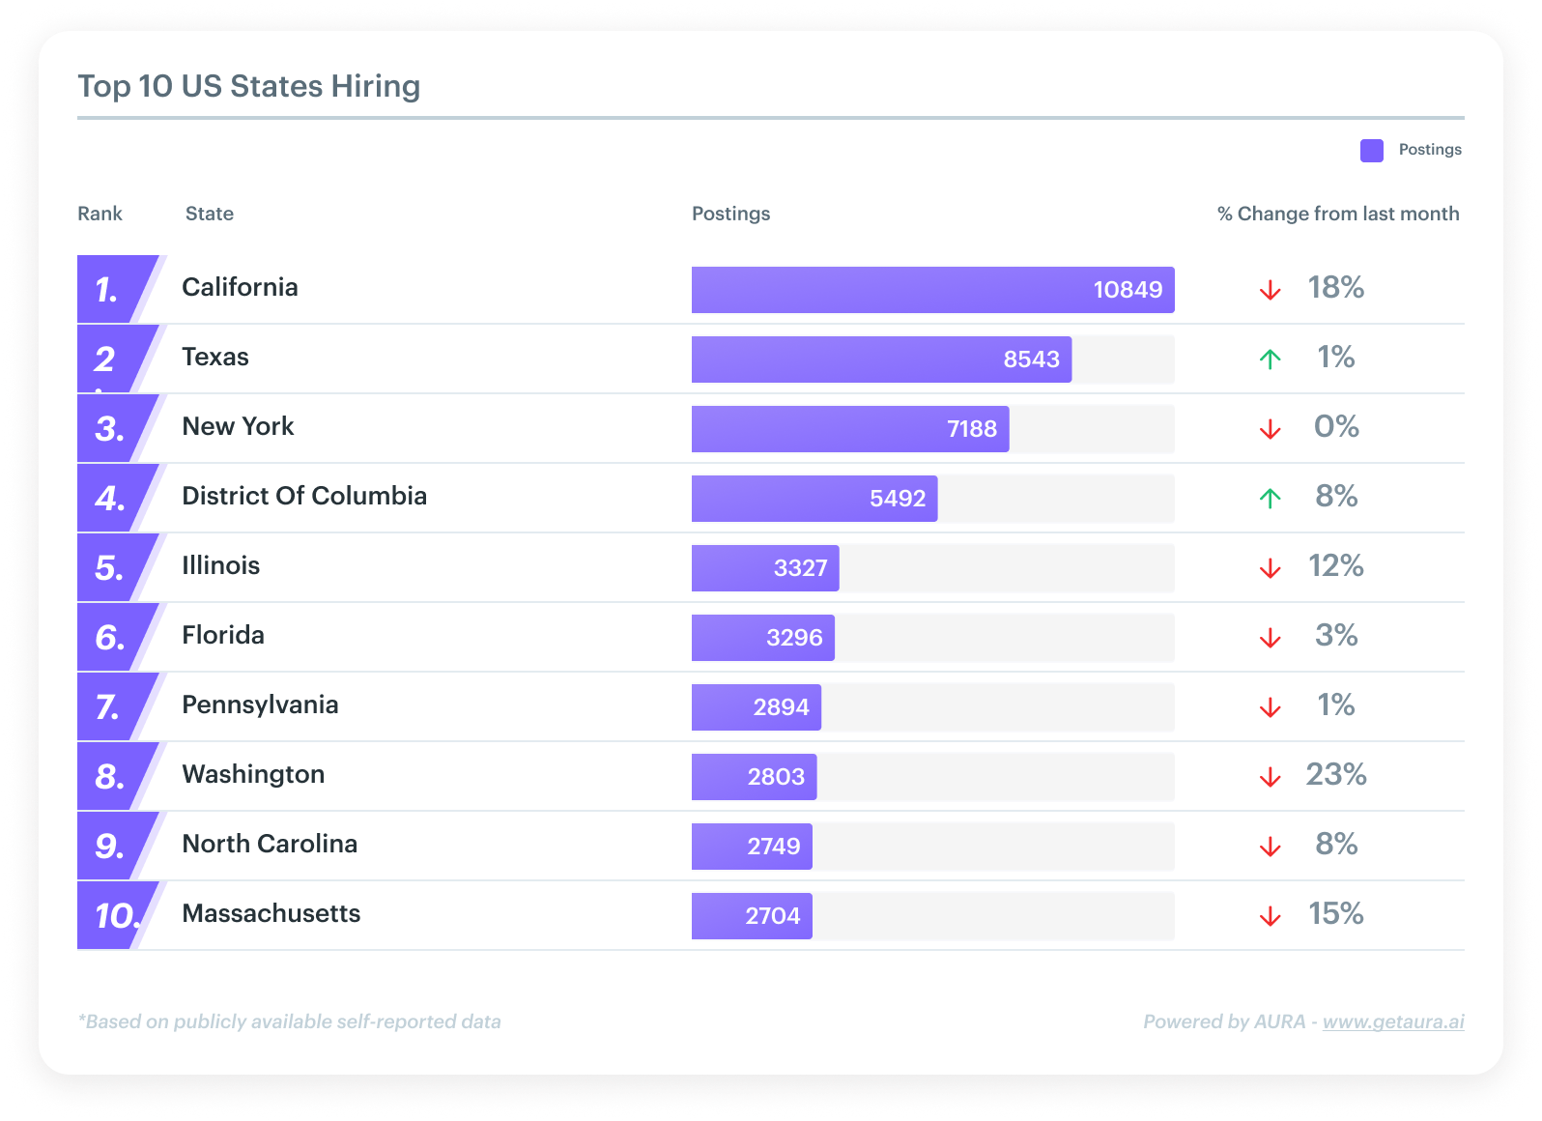Click the red down arrow for Massachusetts's 15%
The width and height of the screenshot is (1542, 1121).
click(1270, 916)
